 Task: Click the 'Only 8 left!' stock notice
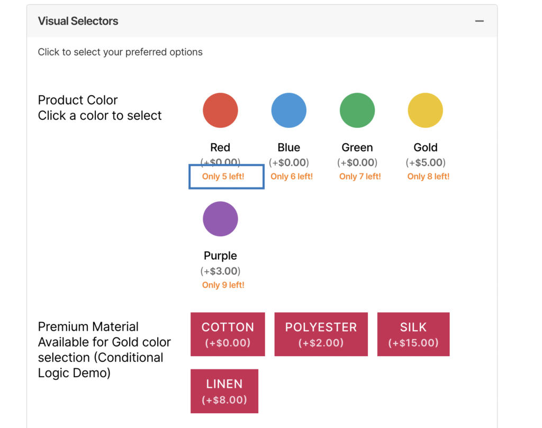(428, 176)
